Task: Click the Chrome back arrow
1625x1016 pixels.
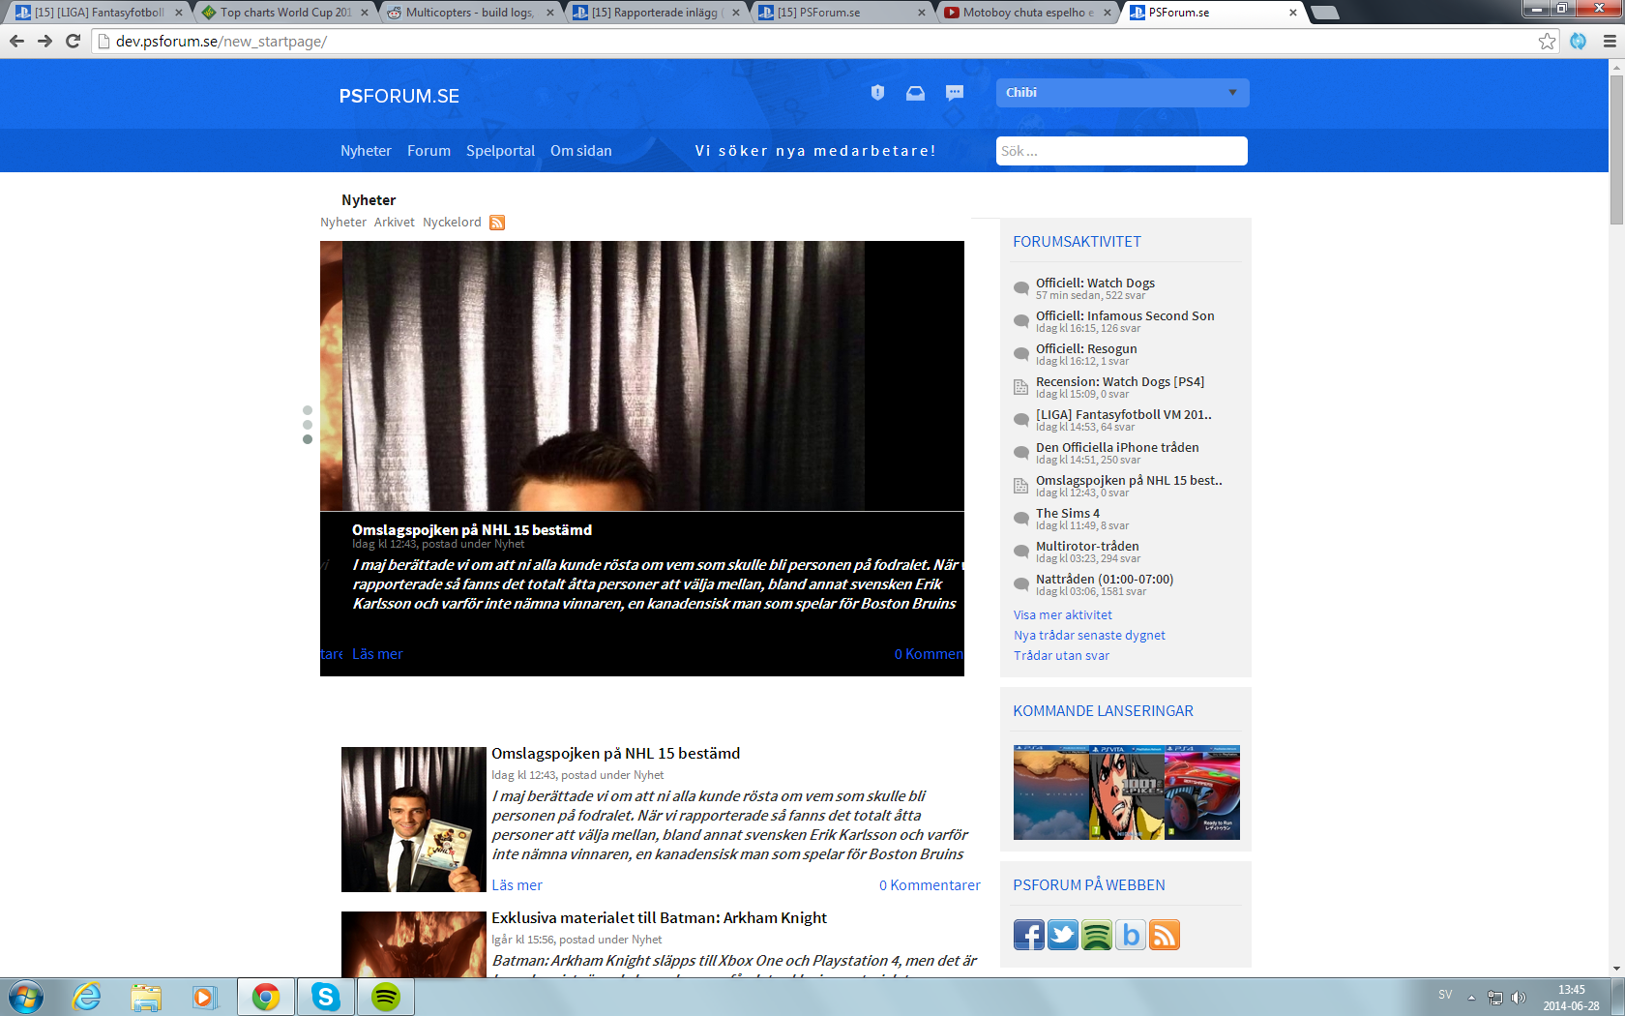Action: pyautogui.click(x=16, y=41)
